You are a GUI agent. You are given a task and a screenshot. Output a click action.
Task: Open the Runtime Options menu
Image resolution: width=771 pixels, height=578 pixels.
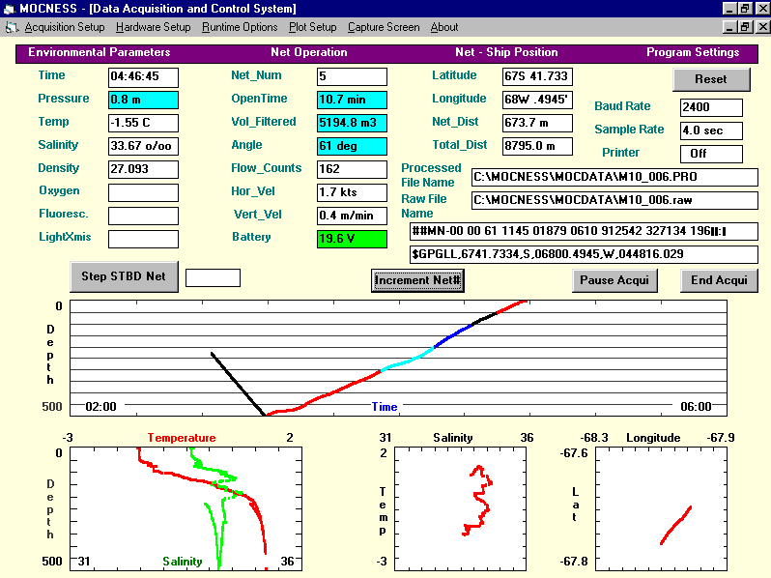pos(240,27)
